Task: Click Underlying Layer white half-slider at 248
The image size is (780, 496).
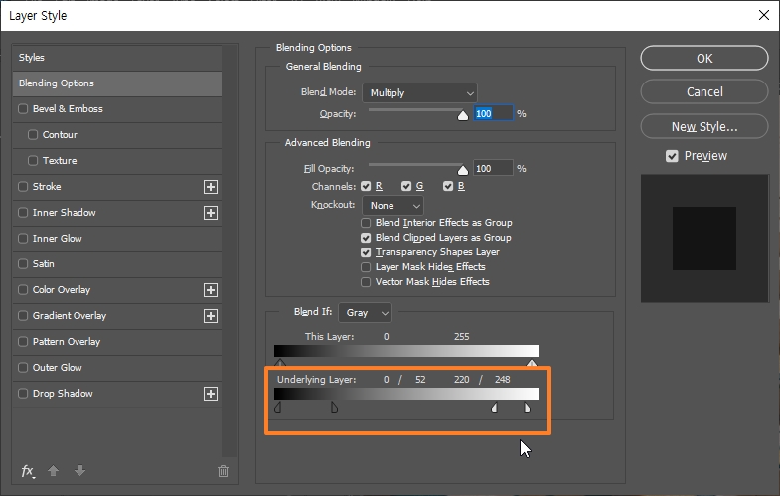Action: pyautogui.click(x=527, y=408)
